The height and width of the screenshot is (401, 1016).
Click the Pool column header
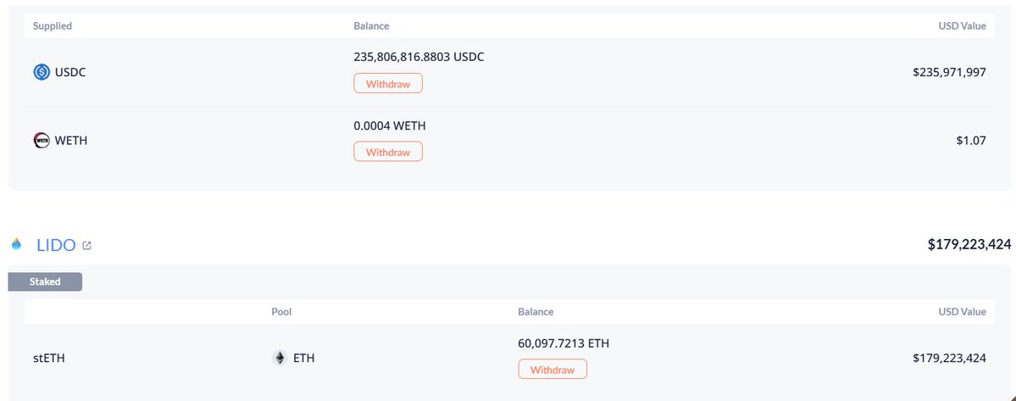tap(281, 312)
